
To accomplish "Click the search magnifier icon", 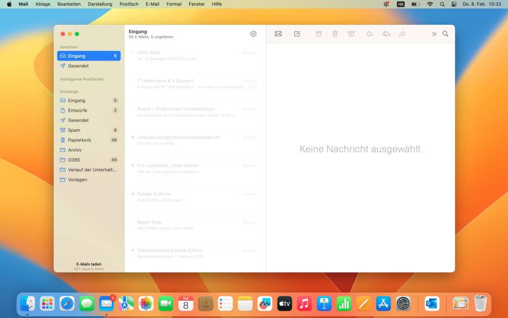I will coord(445,34).
